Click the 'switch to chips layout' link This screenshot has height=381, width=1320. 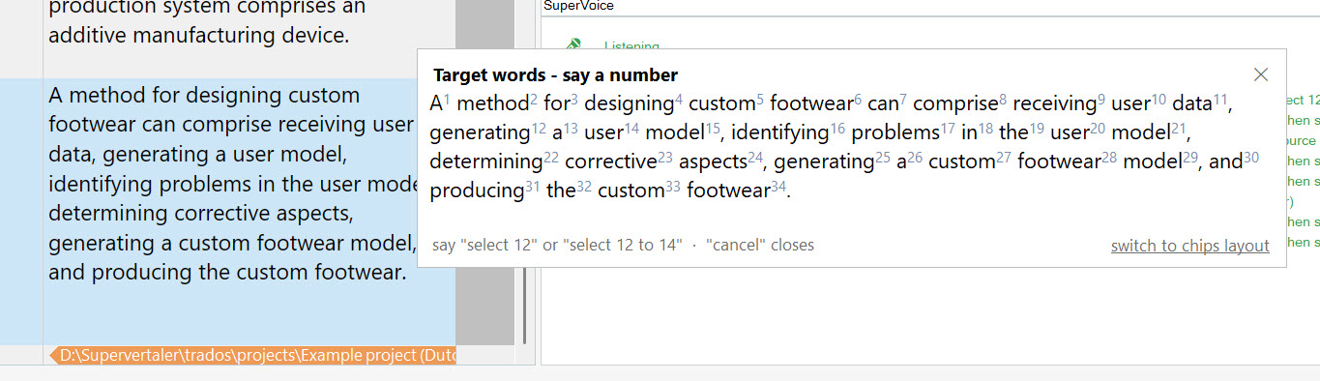(1189, 246)
